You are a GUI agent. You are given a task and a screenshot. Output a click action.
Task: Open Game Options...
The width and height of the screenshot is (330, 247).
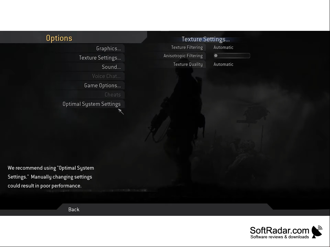[x=102, y=85]
